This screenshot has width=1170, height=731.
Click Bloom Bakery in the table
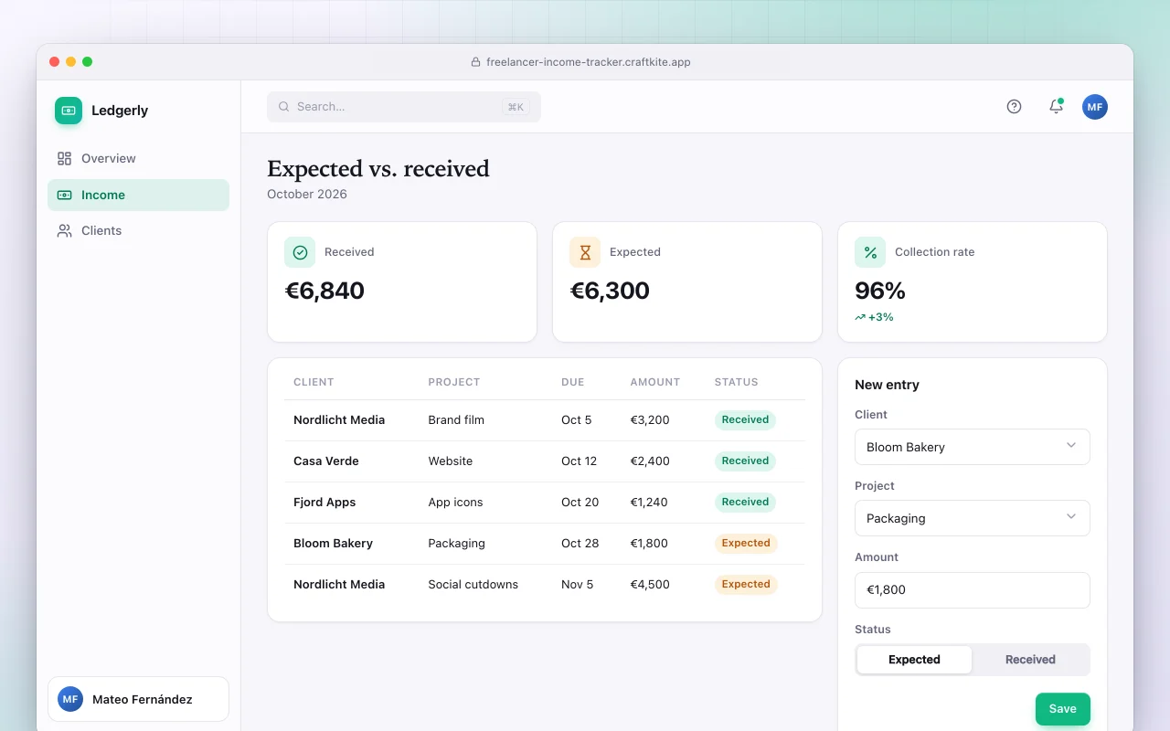pos(333,544)
